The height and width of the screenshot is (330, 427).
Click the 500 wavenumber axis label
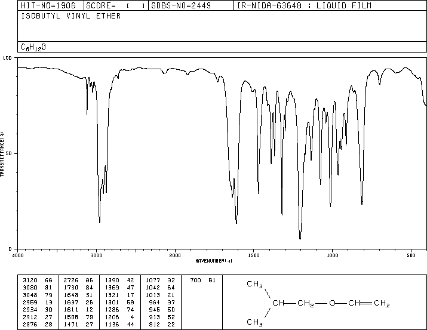point(411,255)
